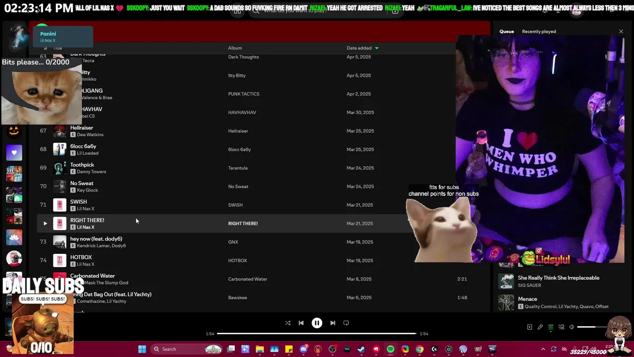Open artist Danny Towers link
Screen dimensions: 634x357
click(92, 172)
